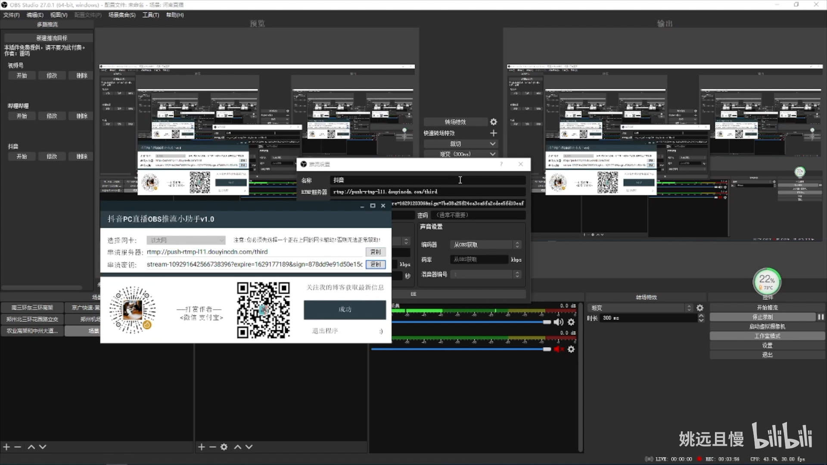Viewport: 827px width, 465px height.
Task: Open the source properties gear in the sources toolbar
Action: tap(224, 447)
